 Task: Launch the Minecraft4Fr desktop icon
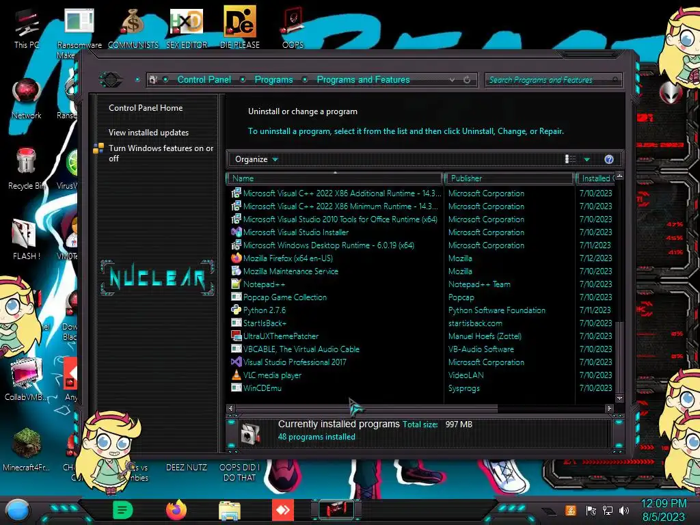click(x=27, y=450)
